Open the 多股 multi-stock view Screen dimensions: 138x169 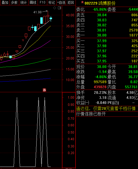click(x=14, y=2)
